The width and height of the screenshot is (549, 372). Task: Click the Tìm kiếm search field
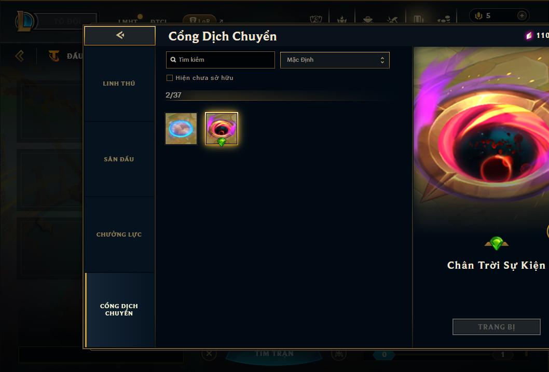[220, 60]
